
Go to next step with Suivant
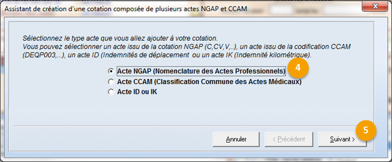[342, 139]
